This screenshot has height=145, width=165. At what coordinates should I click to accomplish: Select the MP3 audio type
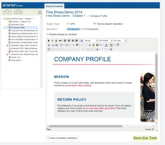point(68,24)
